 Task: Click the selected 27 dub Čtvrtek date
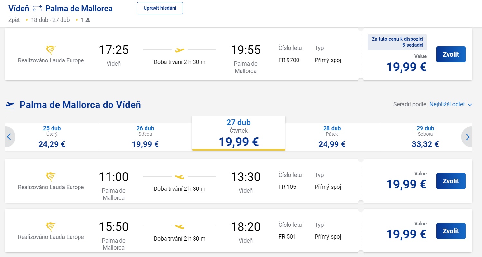tap(239, 133)
